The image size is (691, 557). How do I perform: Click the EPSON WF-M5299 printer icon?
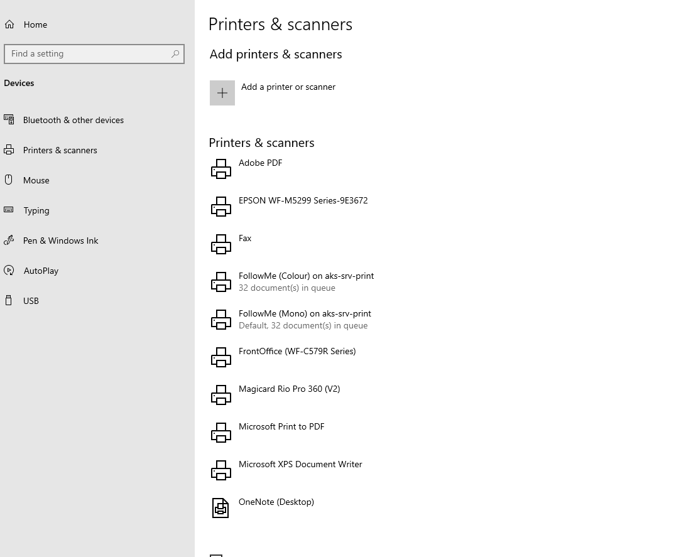pos(220,207)
